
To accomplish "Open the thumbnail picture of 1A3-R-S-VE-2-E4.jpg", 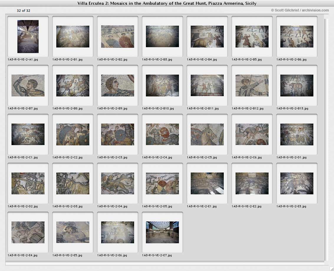I will point(28,232).
